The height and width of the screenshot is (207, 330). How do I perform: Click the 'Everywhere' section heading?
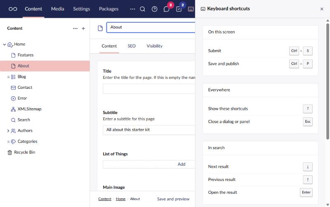tap(219, 90)
